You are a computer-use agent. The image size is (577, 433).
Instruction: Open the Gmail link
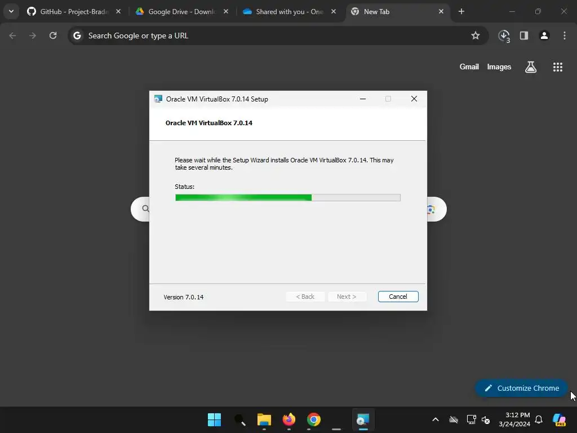coord(469,67)
